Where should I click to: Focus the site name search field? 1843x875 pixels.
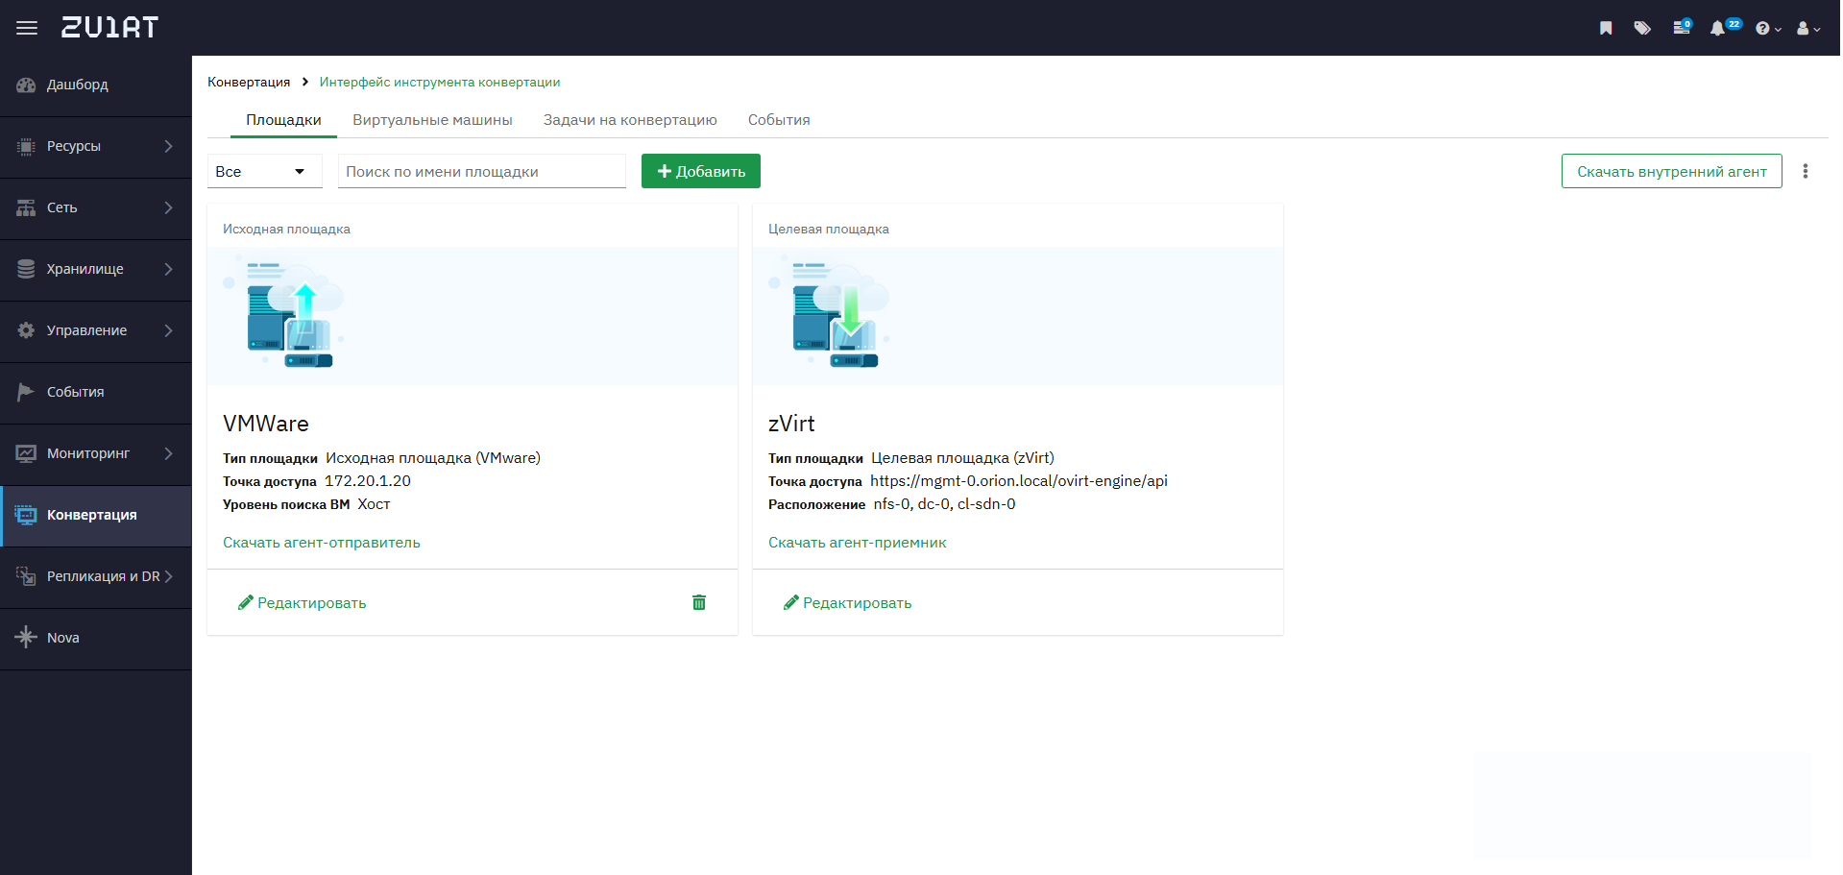[481, 171]
